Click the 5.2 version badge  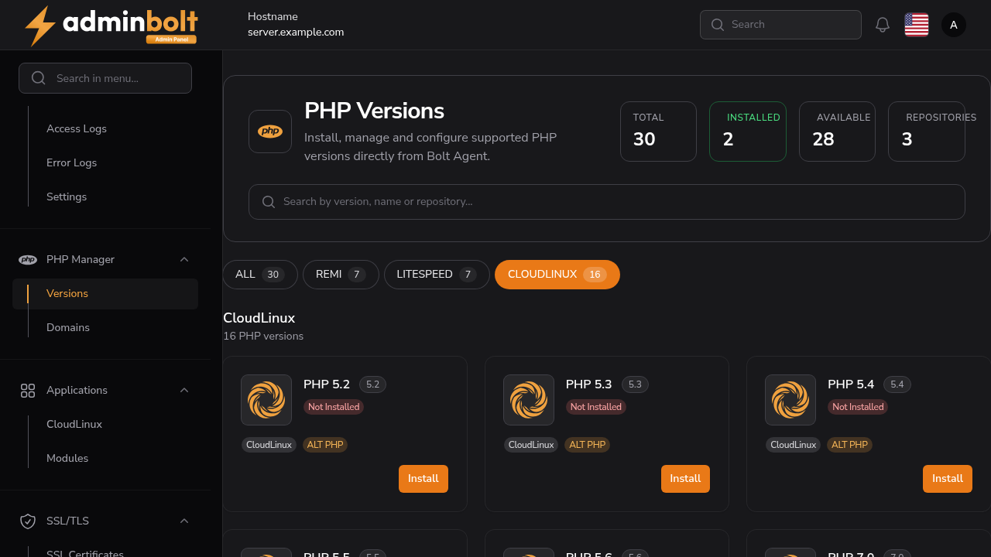372,384
